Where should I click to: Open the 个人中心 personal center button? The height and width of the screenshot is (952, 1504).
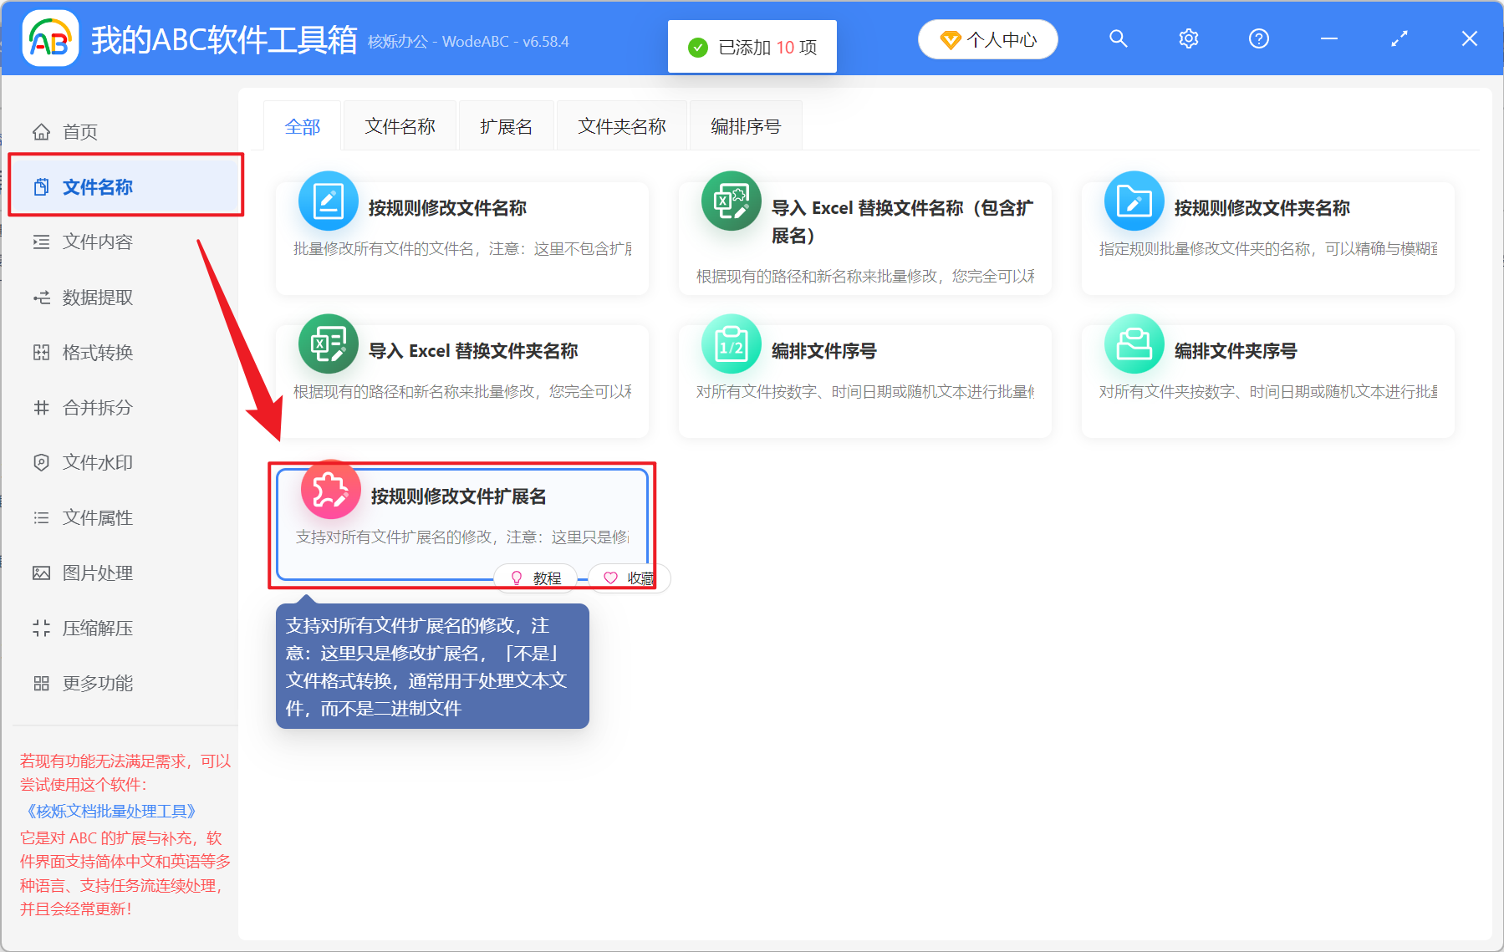(x=987, y=39)
